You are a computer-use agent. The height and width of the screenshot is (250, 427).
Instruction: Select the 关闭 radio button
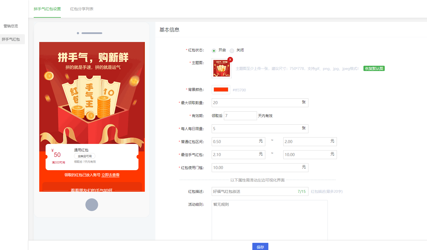tap(232, 51)
